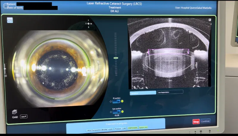Click the I/T/N/S orientation compass

pos(88,24)
